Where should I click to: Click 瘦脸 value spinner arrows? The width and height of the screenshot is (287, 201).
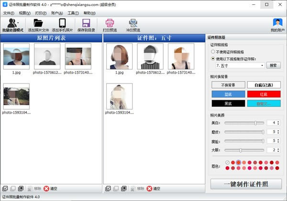click(x=278, y=141)
